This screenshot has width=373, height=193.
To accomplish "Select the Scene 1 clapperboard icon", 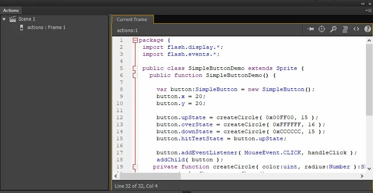I will coord(13,19).
